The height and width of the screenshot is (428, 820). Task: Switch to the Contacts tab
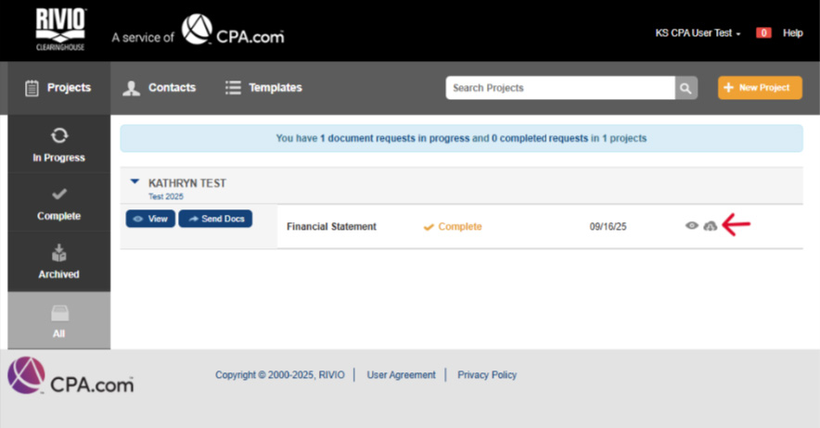(160, 88)
